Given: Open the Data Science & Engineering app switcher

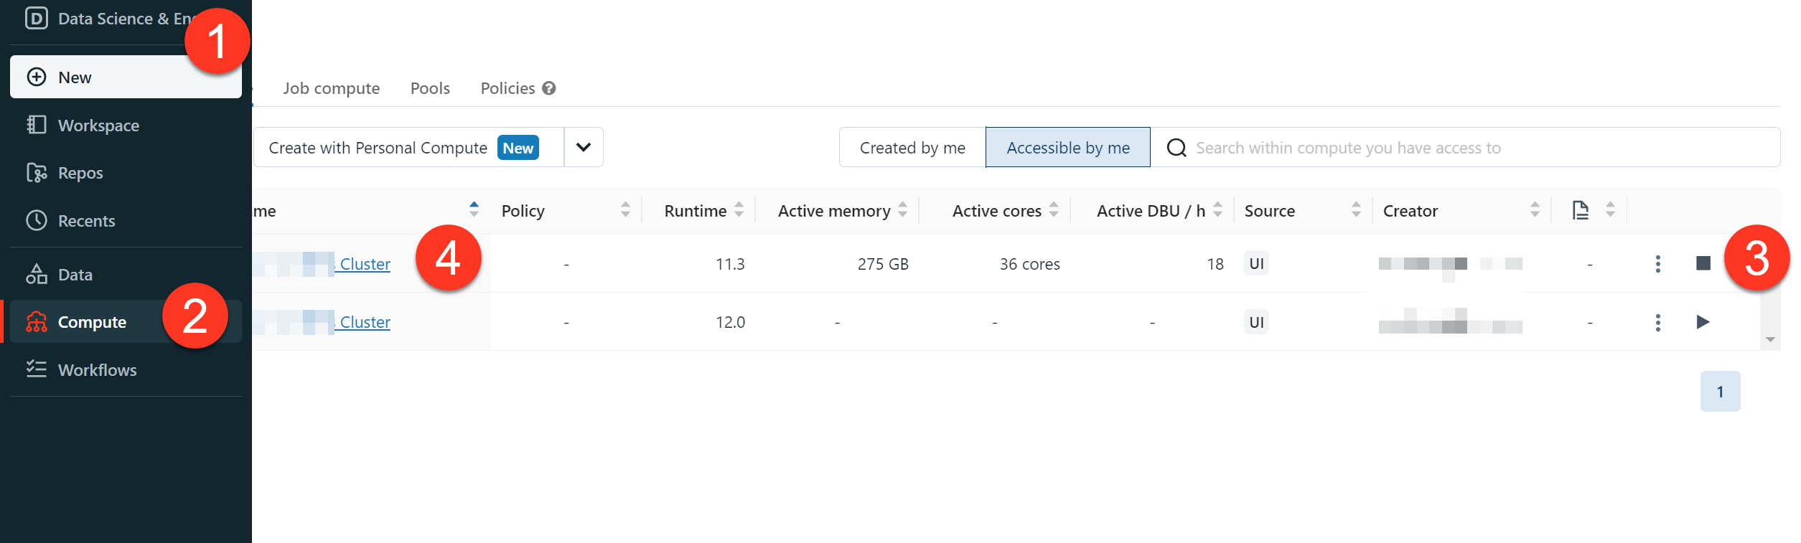Looking at the screenshot, I should [x=108, y=18].
